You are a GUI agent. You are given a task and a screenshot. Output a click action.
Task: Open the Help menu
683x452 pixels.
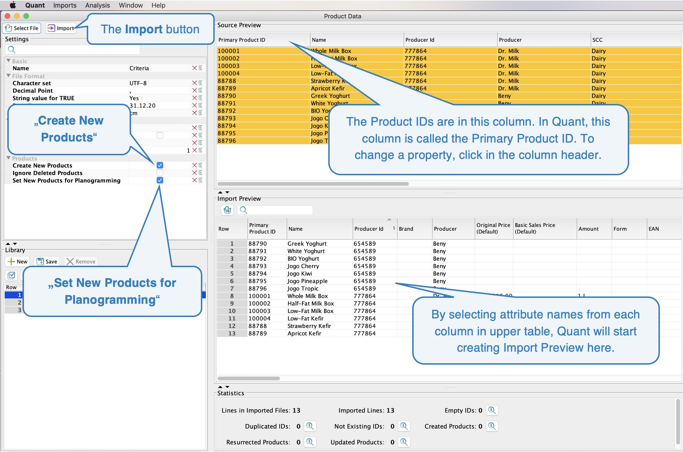(159, 5)
